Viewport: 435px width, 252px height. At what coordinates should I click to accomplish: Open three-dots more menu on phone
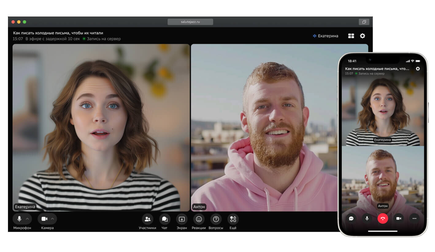click(414, 218)
